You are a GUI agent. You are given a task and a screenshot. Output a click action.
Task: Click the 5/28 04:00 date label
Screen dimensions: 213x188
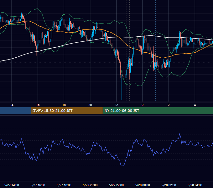tap(195, 185)
